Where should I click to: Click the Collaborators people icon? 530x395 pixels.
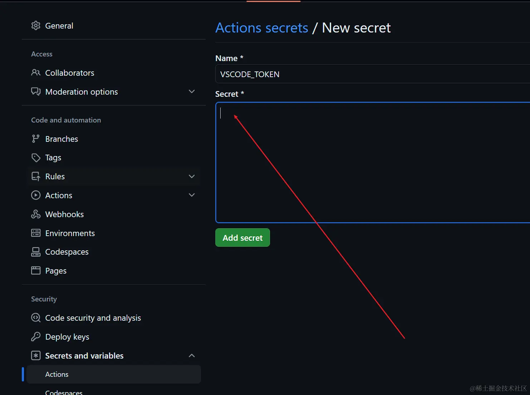point(36,73)
